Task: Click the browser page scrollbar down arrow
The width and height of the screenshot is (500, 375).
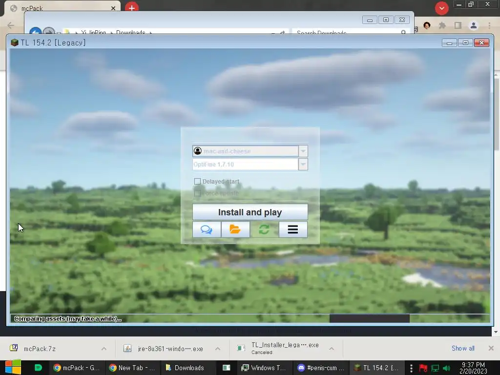Action: (x=496, y=332)
